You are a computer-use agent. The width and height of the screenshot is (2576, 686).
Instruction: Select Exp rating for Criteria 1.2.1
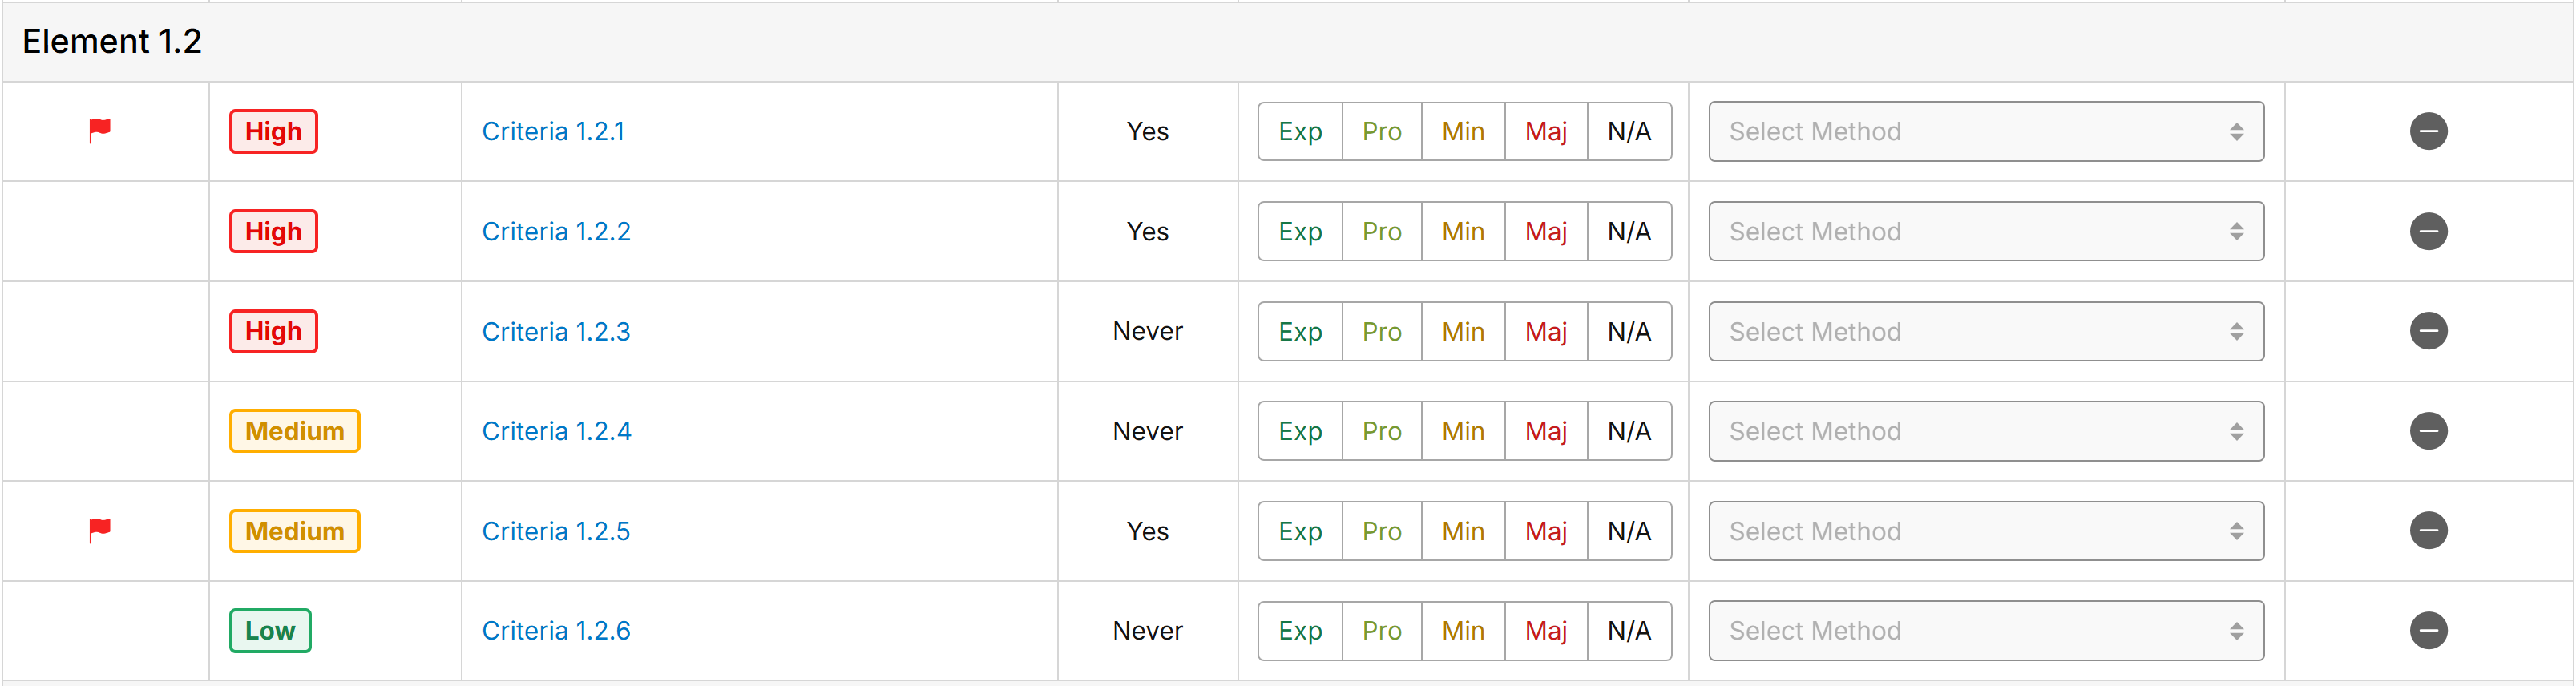1300,131
